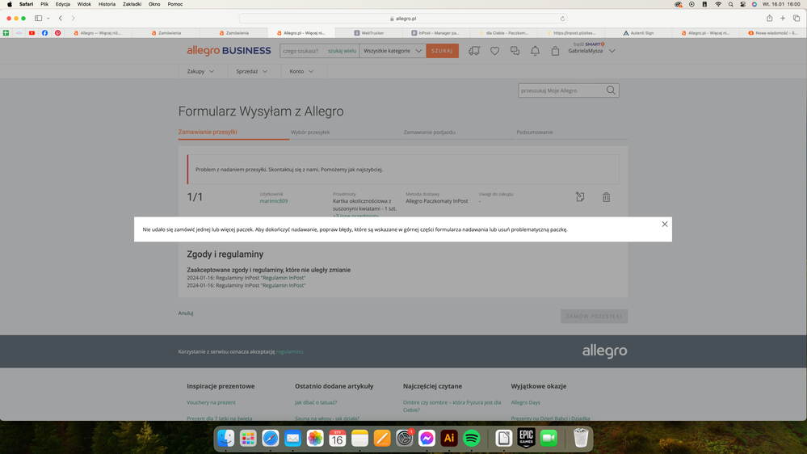Go back with Safari back arrow
The width and height of the screenshot is (807, 454).
coord(61,18)
